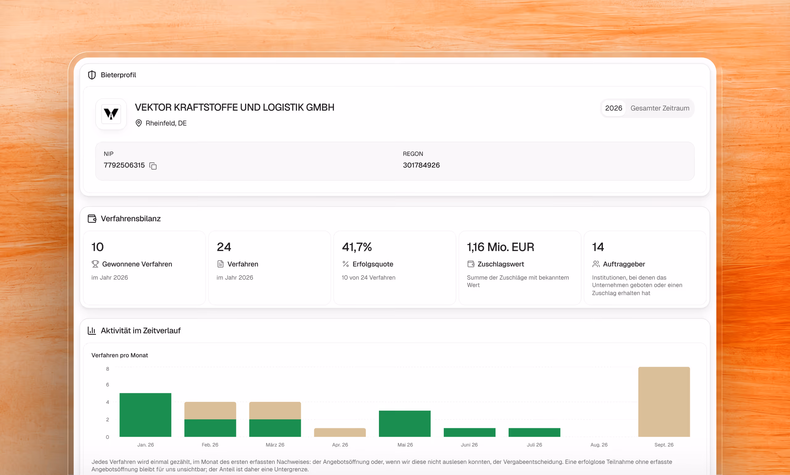Click the green Jan. 26 bar
790x475 pixels.
click(145, 415)
